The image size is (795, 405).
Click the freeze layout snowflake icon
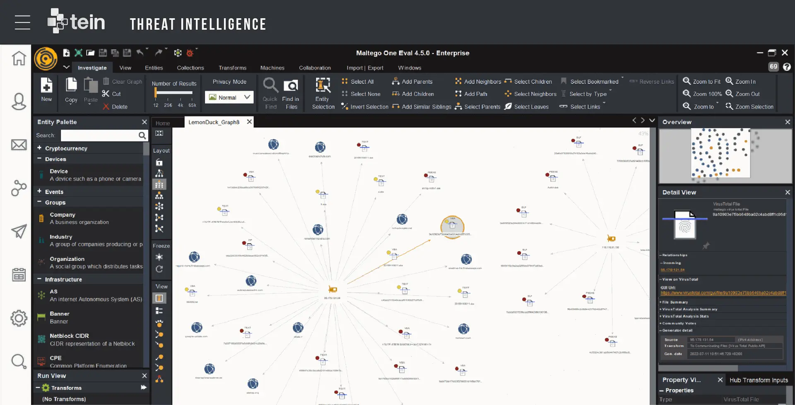pos(159,257)
